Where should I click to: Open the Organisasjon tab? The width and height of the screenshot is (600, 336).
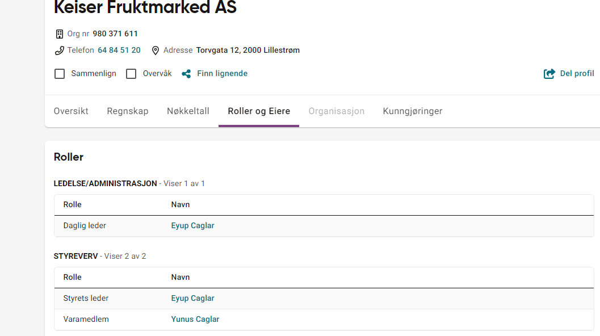pos(337,111)
